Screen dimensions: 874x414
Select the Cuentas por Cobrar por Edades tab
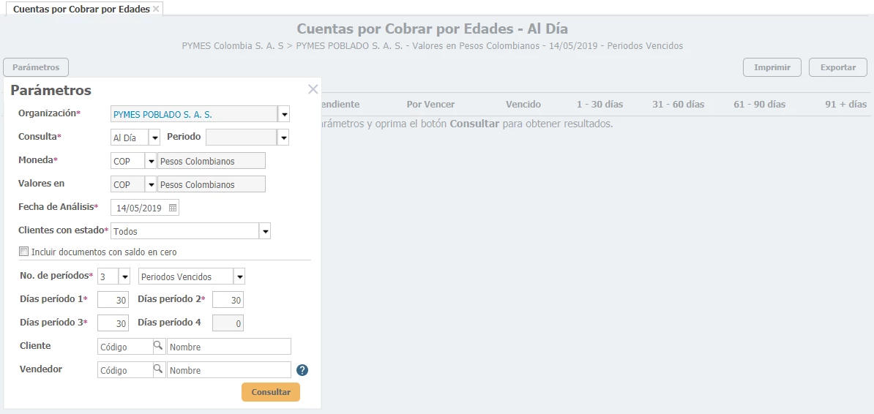click(x=81, y=9)
